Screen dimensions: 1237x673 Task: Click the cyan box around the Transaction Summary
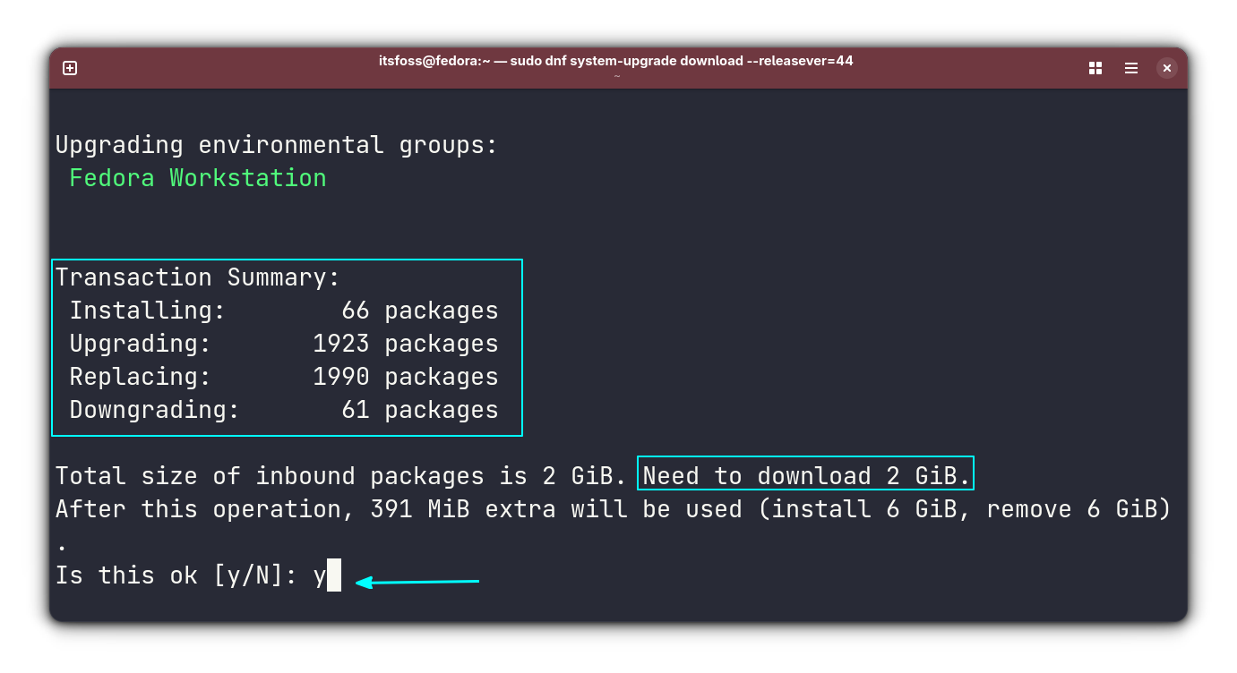pos(287,260)
